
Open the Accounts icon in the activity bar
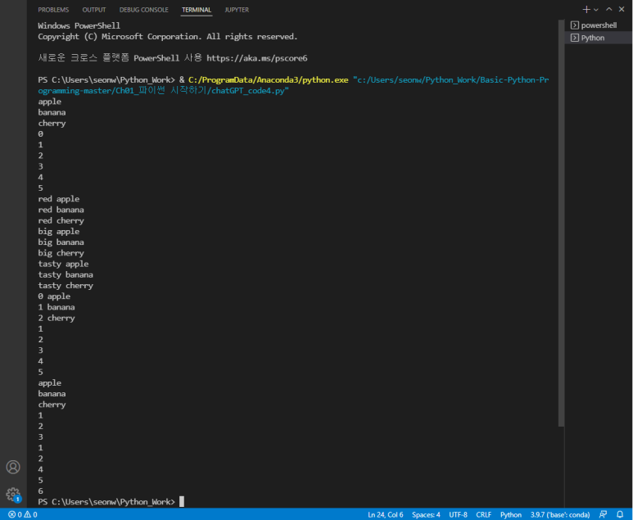[13, 467]
